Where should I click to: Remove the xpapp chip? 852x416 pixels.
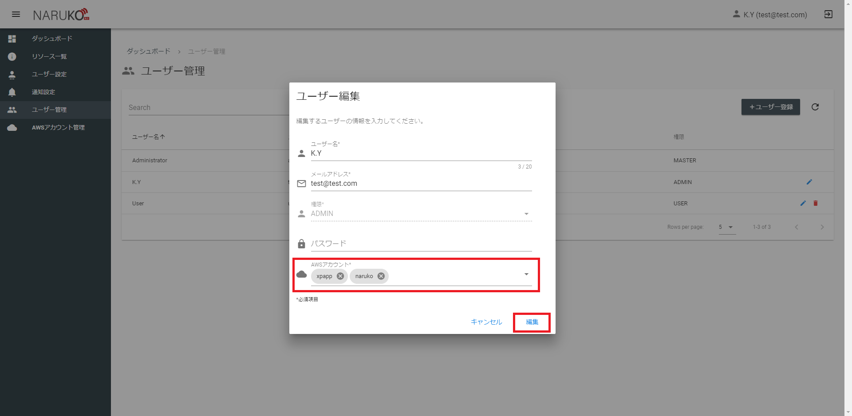click(340, 276)
